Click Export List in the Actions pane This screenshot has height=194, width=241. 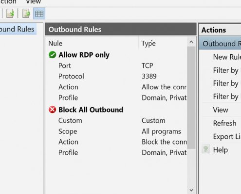point(227,137)
